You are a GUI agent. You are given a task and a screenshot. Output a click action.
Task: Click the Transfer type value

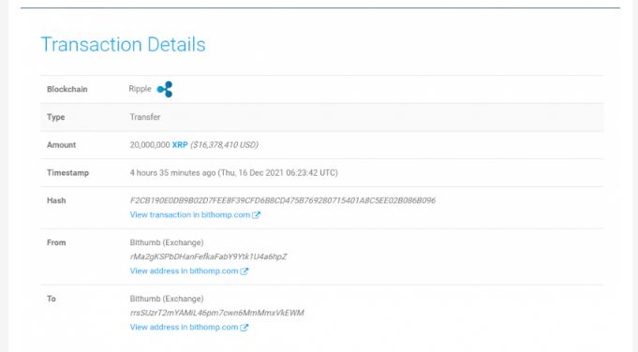coord(145,117)
